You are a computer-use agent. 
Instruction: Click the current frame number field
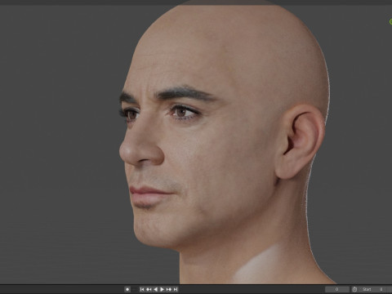(337, 289)
